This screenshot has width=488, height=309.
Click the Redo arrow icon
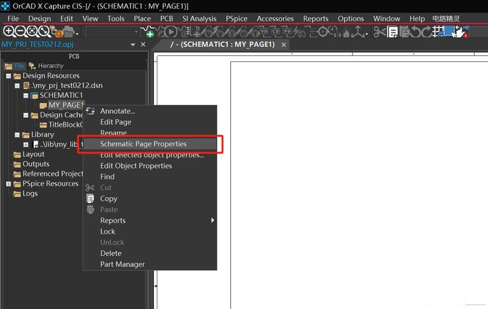coord(427,32)
